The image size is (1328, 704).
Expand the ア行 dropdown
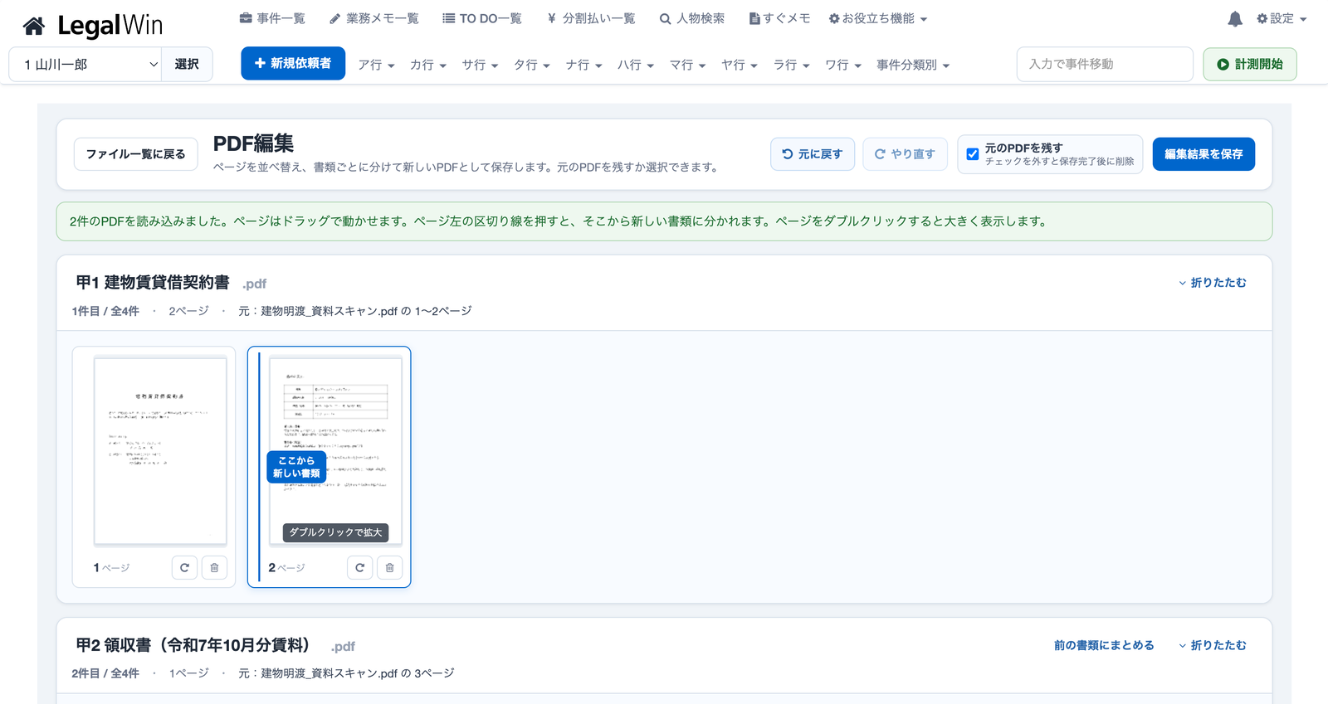pyautogui.click(x=376, y=65)
